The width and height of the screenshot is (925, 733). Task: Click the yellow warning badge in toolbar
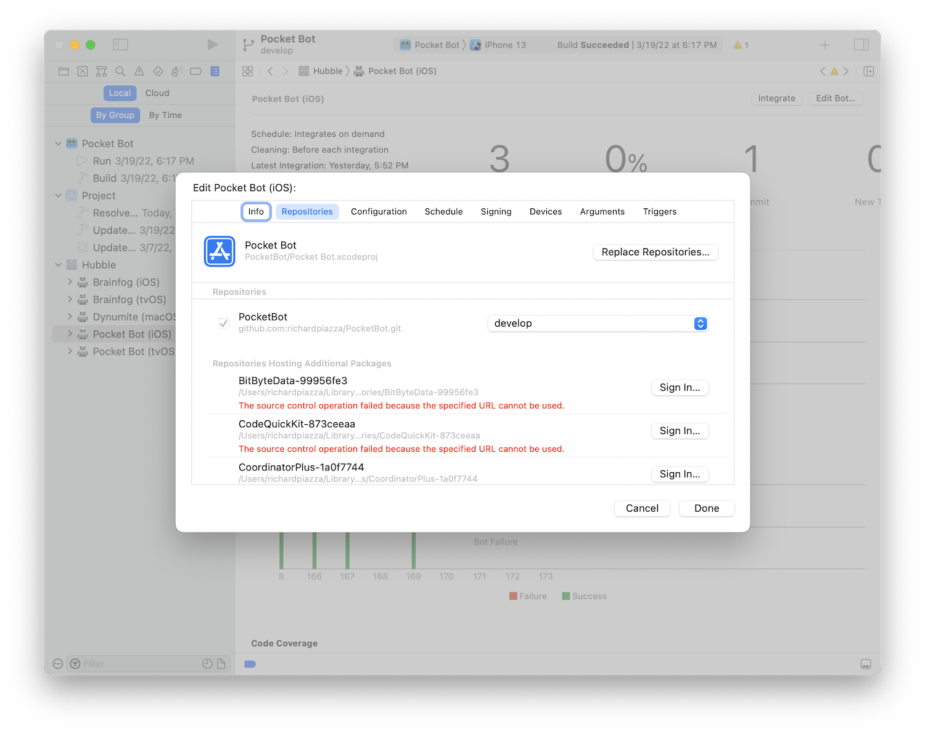coord(741,45)
